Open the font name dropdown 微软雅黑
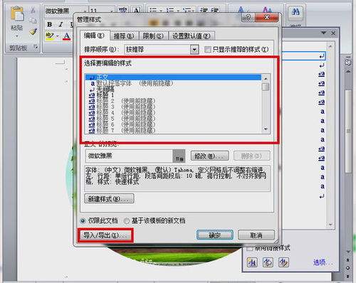The image size is (356, 283). [66, 11]
